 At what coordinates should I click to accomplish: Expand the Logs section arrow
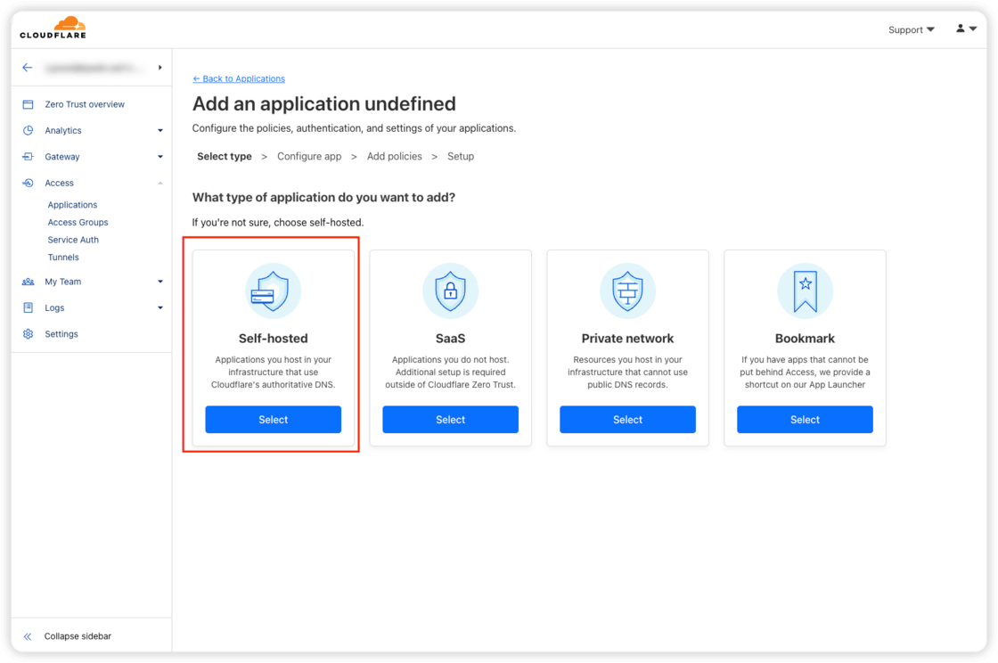(160, 308)
